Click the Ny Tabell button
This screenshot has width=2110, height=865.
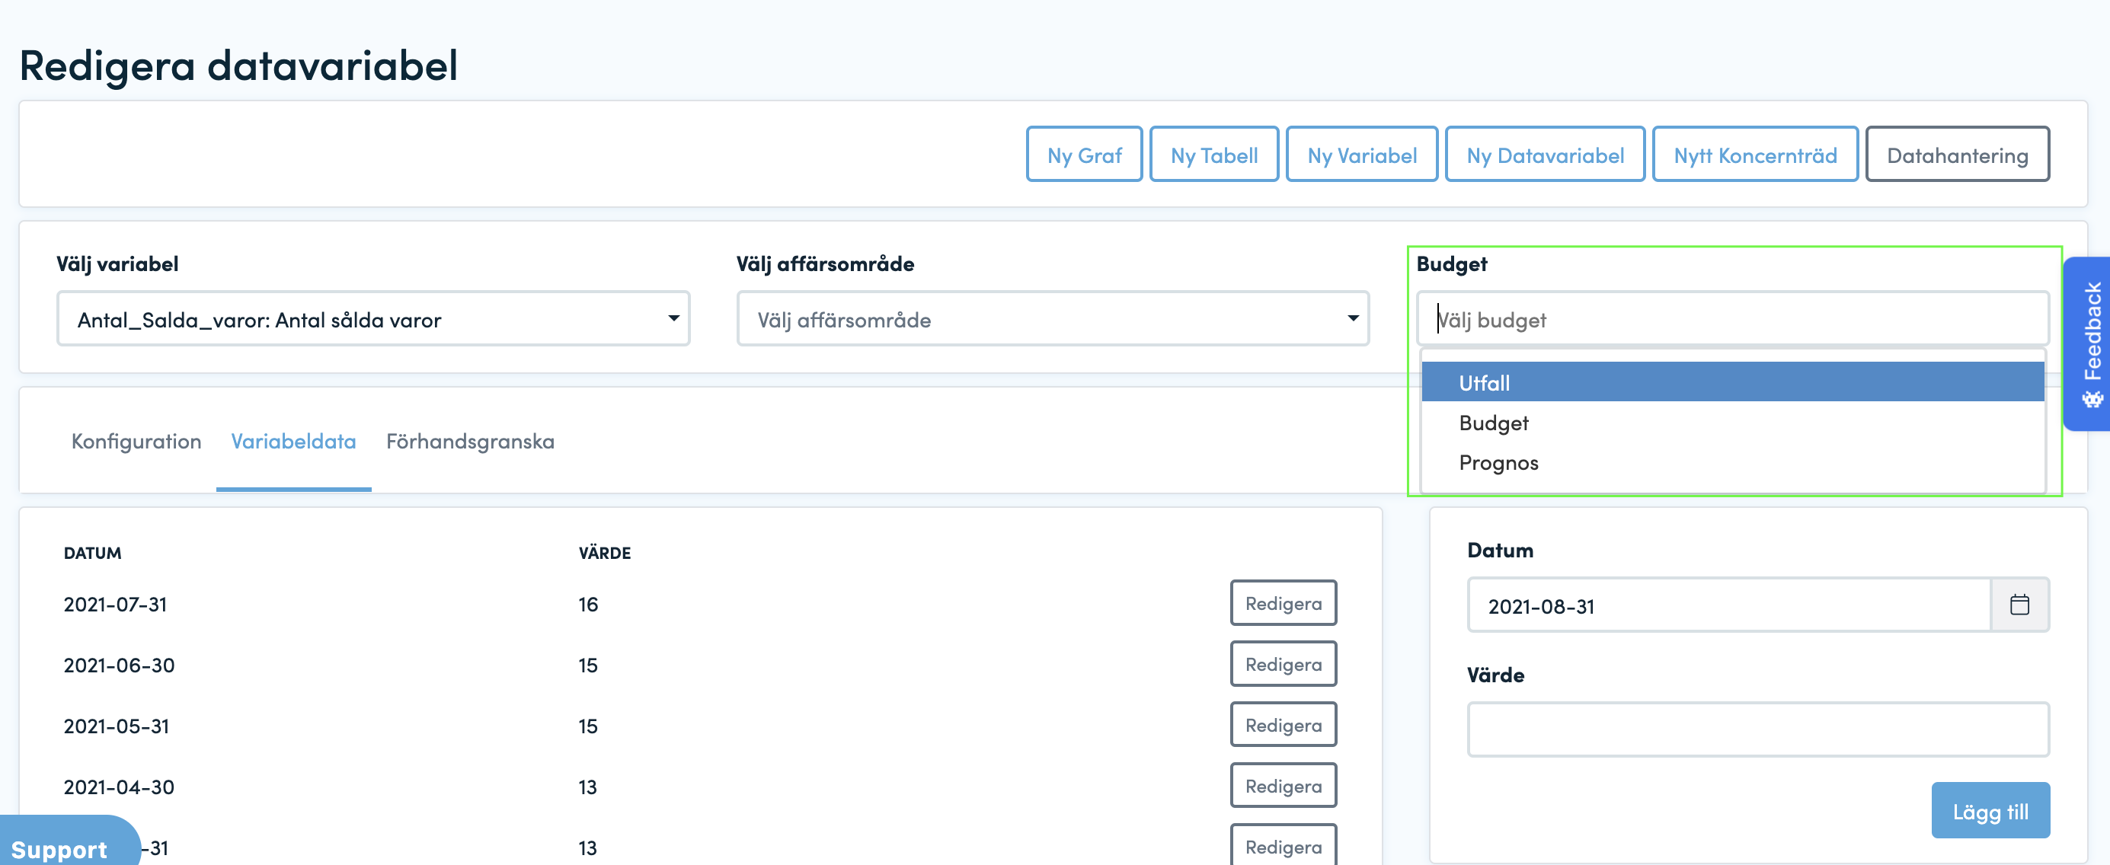click(1214, 154)
